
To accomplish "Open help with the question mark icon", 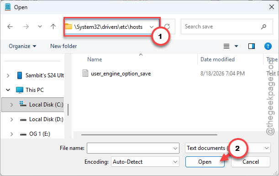I will 268,46.
